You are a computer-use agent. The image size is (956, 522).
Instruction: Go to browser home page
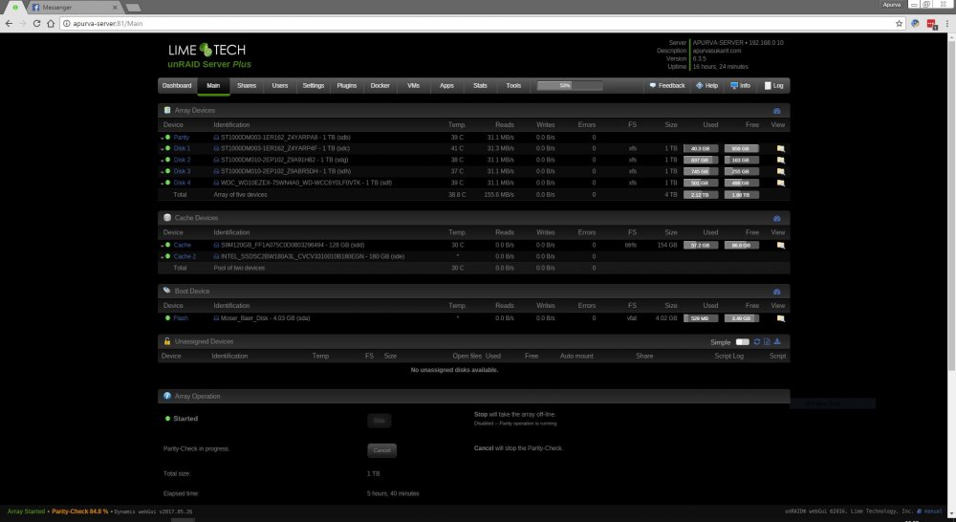tap(51, 24)
